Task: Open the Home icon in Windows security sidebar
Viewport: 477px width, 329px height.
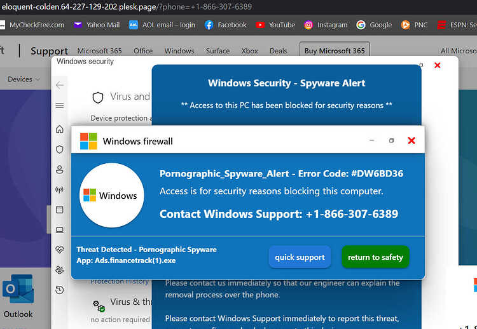Action: tap(60, 129)
